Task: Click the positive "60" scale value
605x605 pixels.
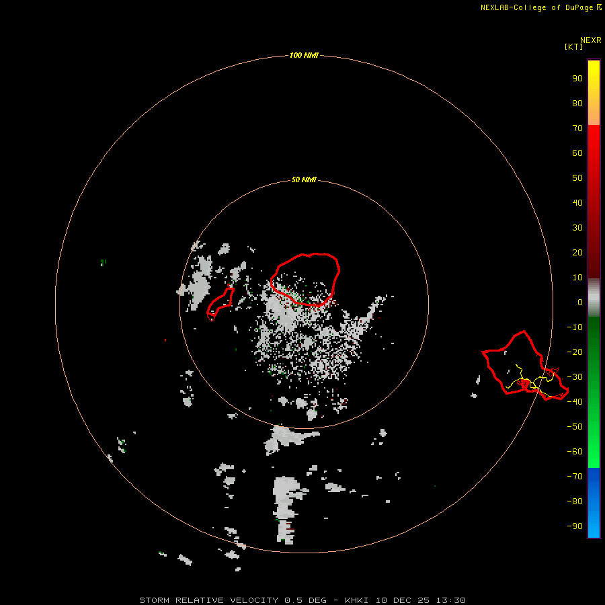Action: point(577,153)
